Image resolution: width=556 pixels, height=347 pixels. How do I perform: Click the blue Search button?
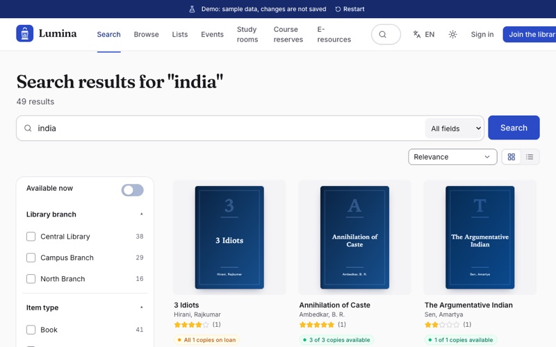514,128
